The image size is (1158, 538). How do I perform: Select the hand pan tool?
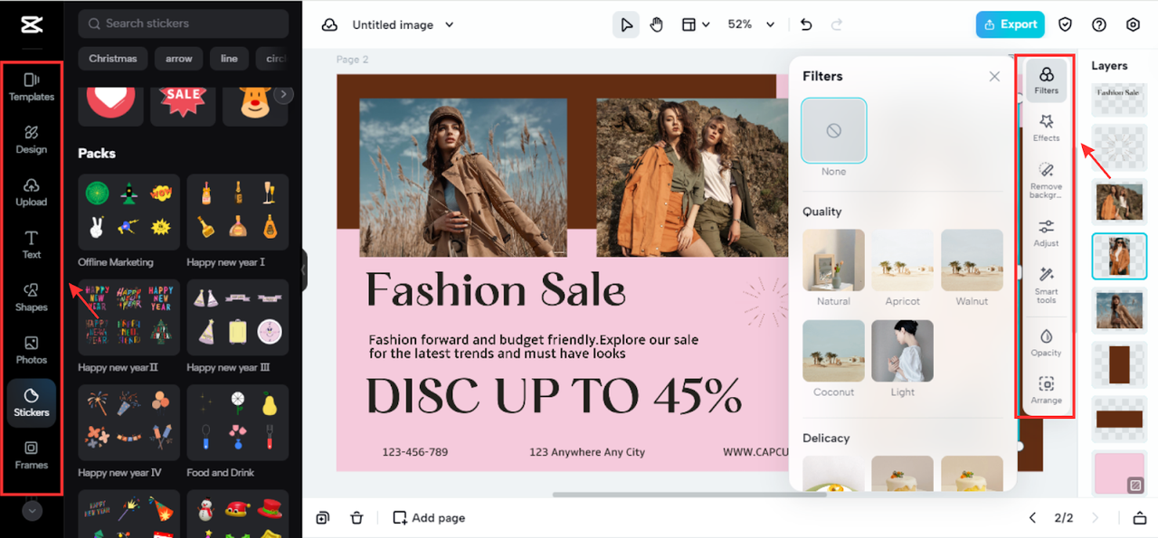[x=657, y=24]
